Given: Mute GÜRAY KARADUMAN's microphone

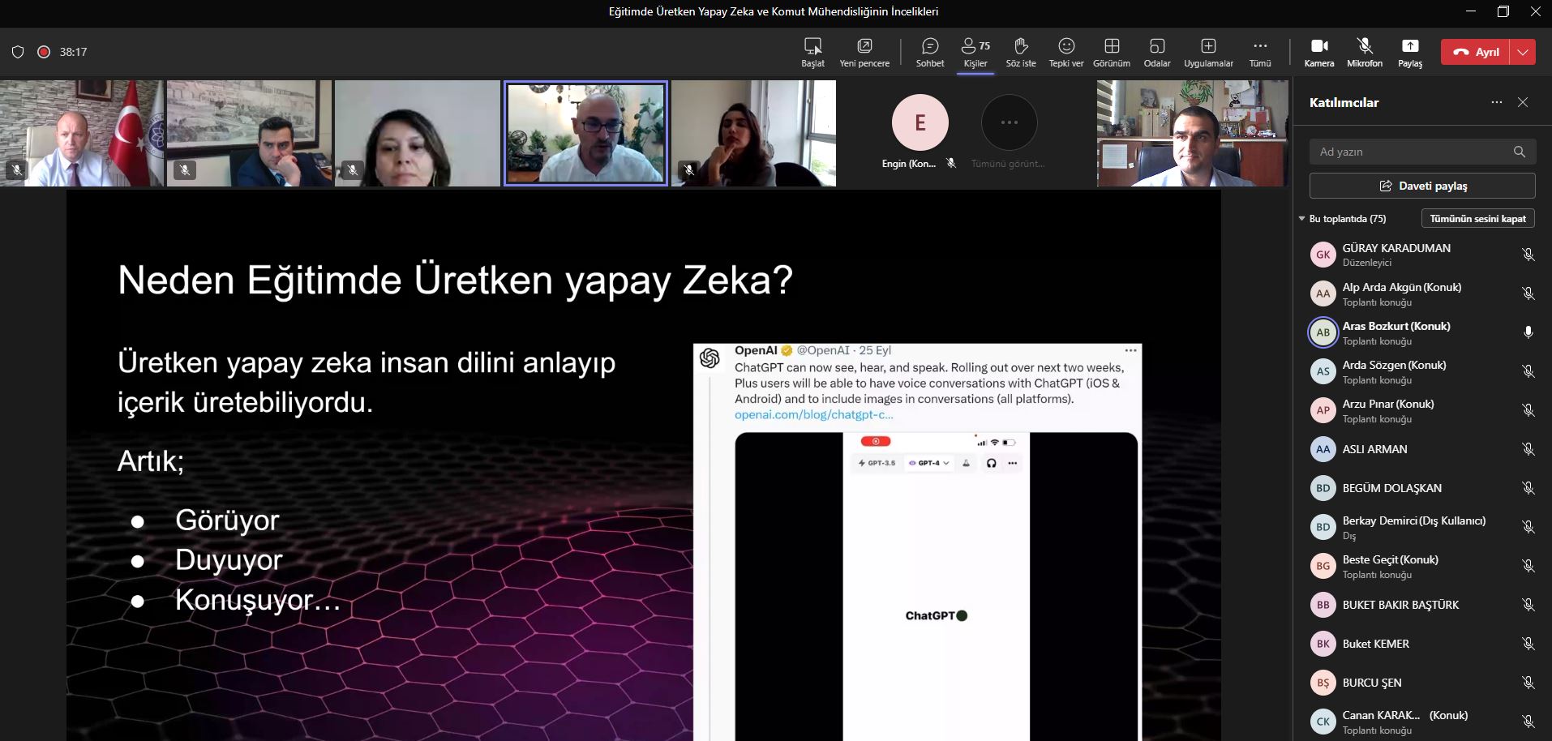Looking at the screenshot, I should click(1528, 255).
